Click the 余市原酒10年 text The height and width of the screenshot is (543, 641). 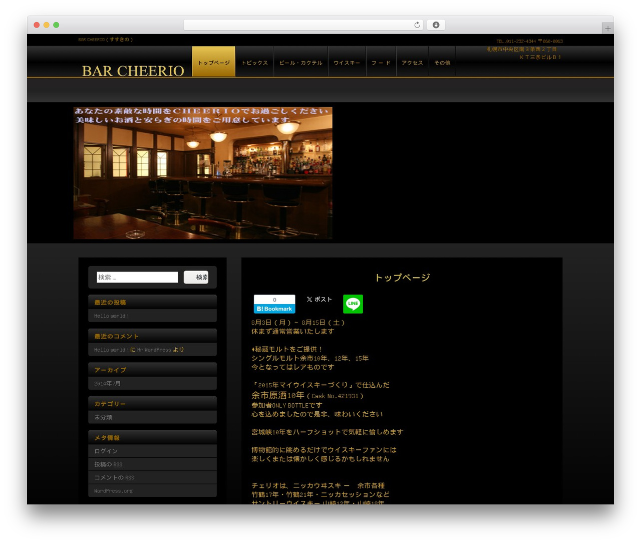[278, 395]
